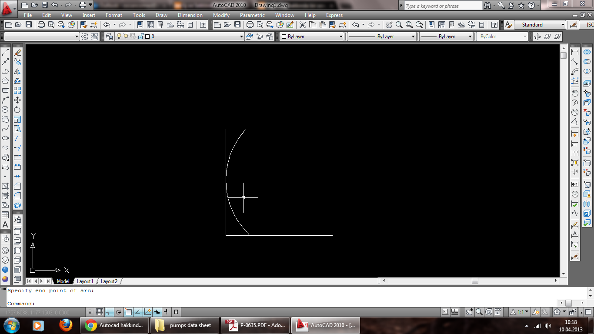
Task: Open the Multiline Text tool
Action: [x=5, y=224]
